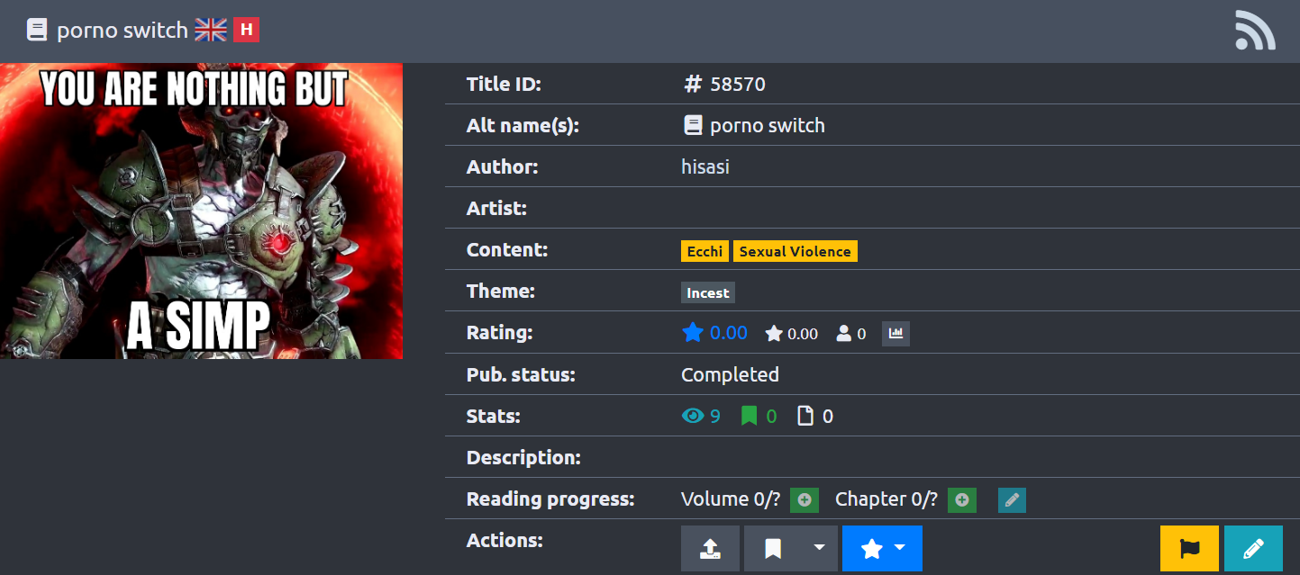The width and height of the screenshot is (1300, 575).
Task: Click the book icon in Alt name(s) row
Action: [693, 126]
